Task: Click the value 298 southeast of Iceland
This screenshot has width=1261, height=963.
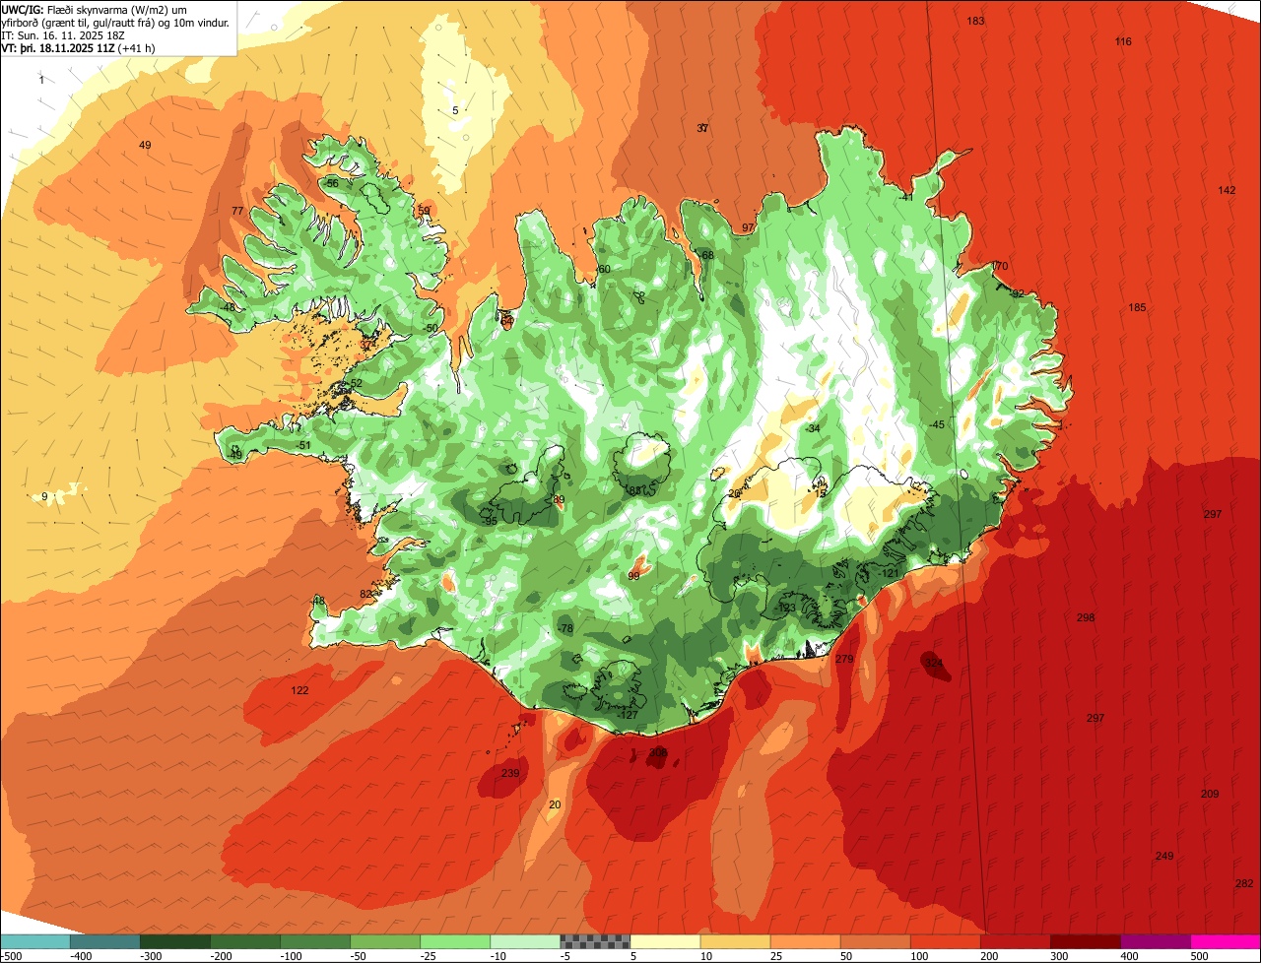Action: click(1086, 617)
